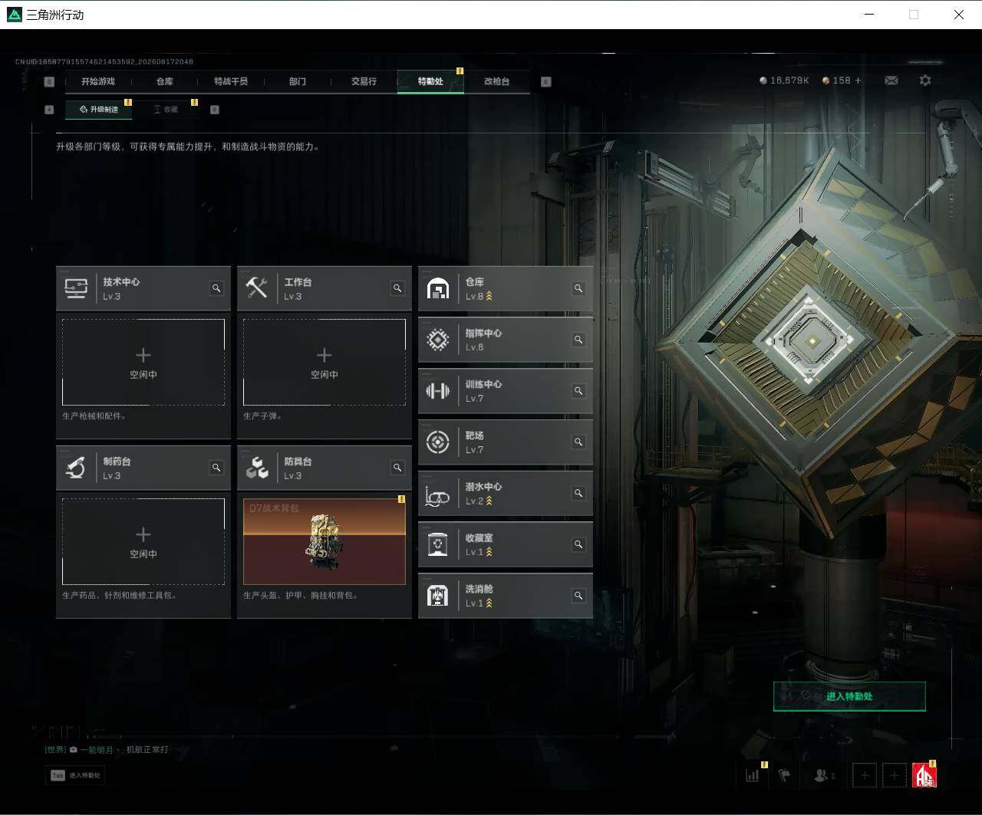The image size is (982, 815).
Task: Click the 仓库 warehouse icon
Action: (x=437, y=288)
